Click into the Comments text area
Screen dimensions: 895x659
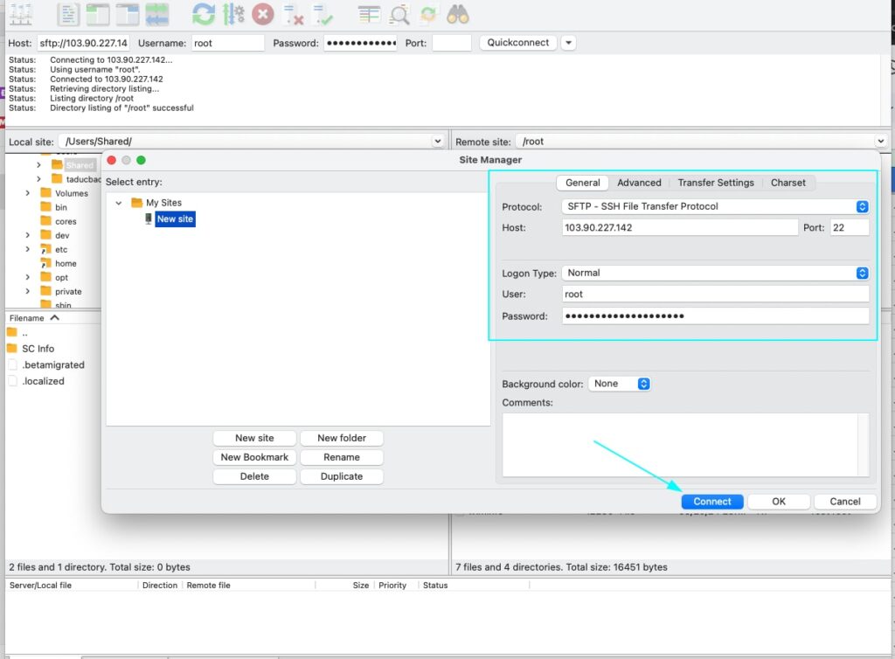tap(684, 444)
